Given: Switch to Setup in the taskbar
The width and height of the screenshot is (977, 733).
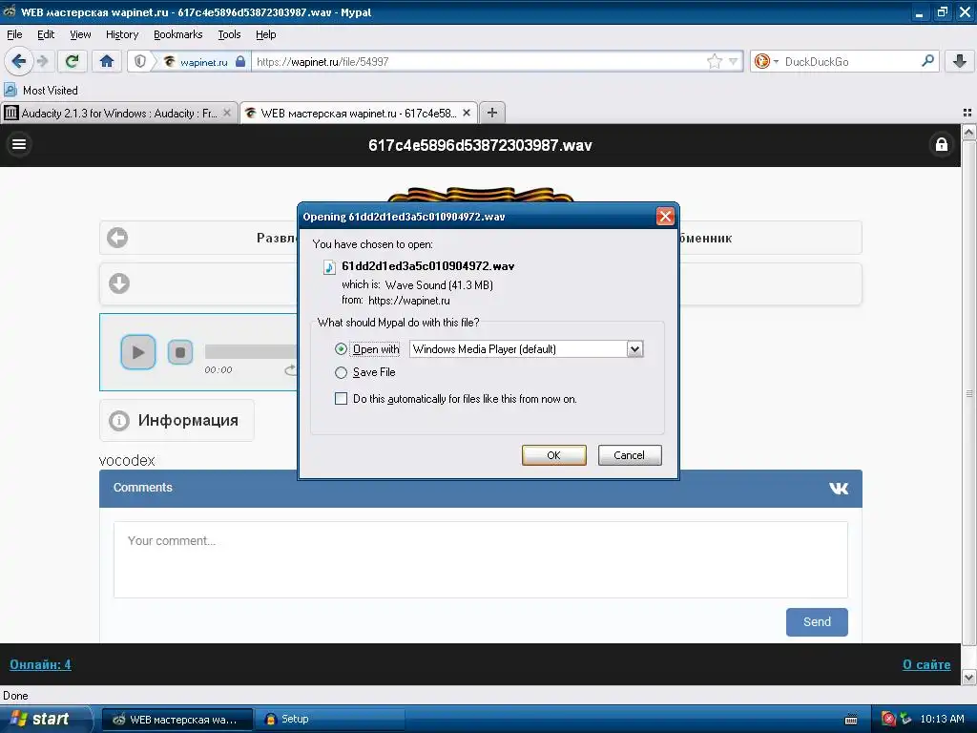Looking at the screenshot, I should coord(330,719).
